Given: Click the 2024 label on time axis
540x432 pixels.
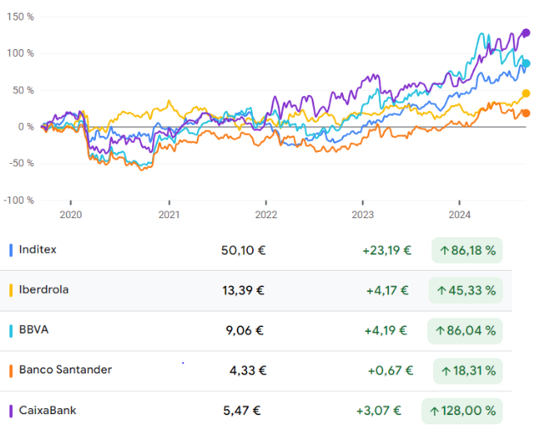Looking at the screenshot, I should pyautogui.click(x=459, y=215).
